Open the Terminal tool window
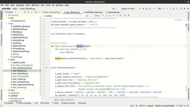 coord(45,103)
